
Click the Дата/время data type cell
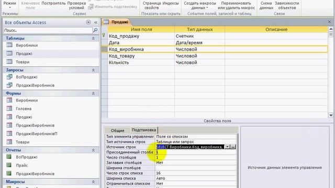tap(199, 43)
